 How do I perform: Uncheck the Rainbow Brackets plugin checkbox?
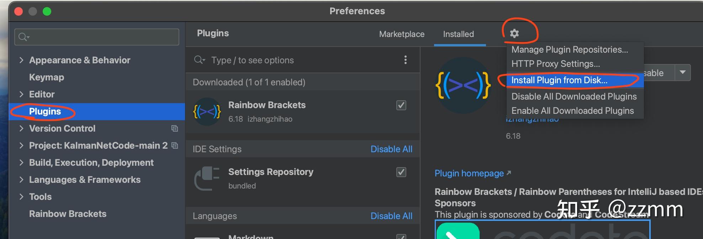(401, 105)
